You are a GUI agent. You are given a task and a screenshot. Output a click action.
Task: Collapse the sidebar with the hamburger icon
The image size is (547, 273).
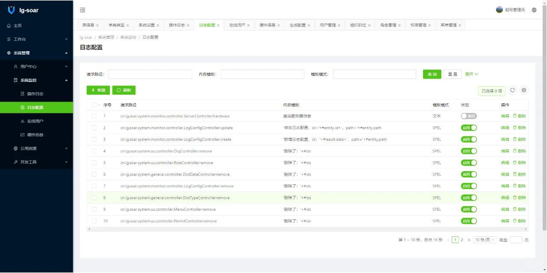point(82,9)
